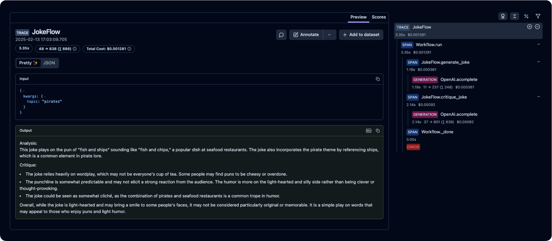This screenshot has width=552, height=241.
Task: Copy the Input panel contents
Action: click(x=378, y=79)
